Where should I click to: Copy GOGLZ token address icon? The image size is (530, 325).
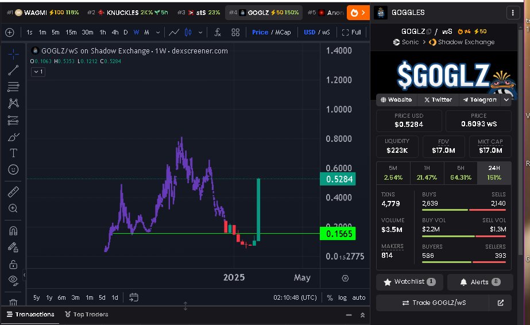click(428, 32)
